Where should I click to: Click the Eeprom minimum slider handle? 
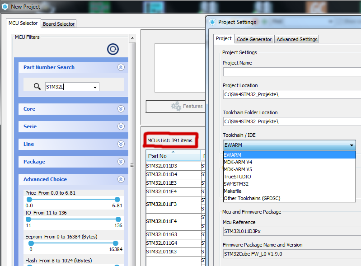pyautogui.click(x=31, y=243)
